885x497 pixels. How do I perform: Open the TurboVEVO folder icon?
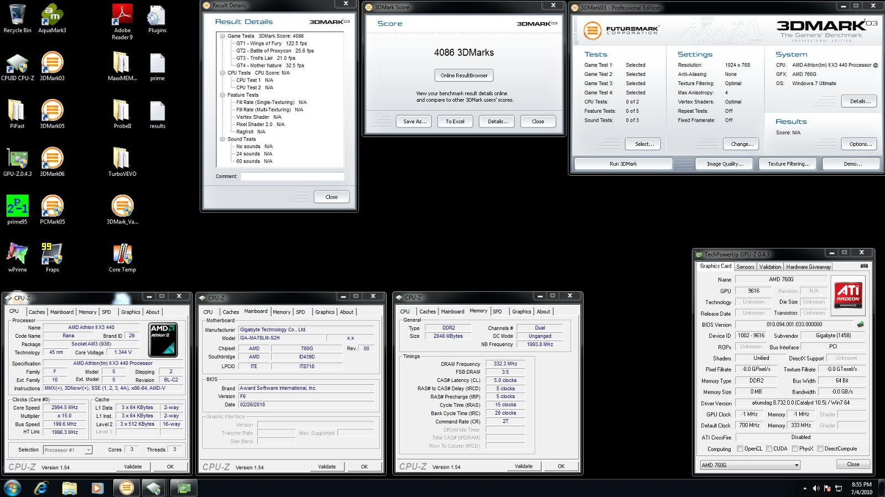pos(122,163)
